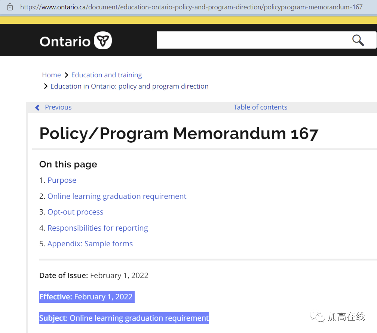Click the On this page heading
The width and height of the screenshot is (377, 333).
pyautogui.click(x=68, y=164)
